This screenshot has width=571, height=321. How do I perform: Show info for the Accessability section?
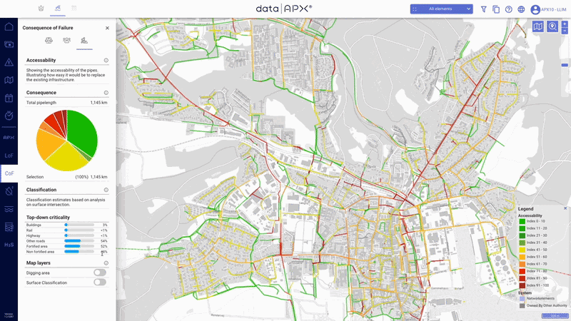106,61
